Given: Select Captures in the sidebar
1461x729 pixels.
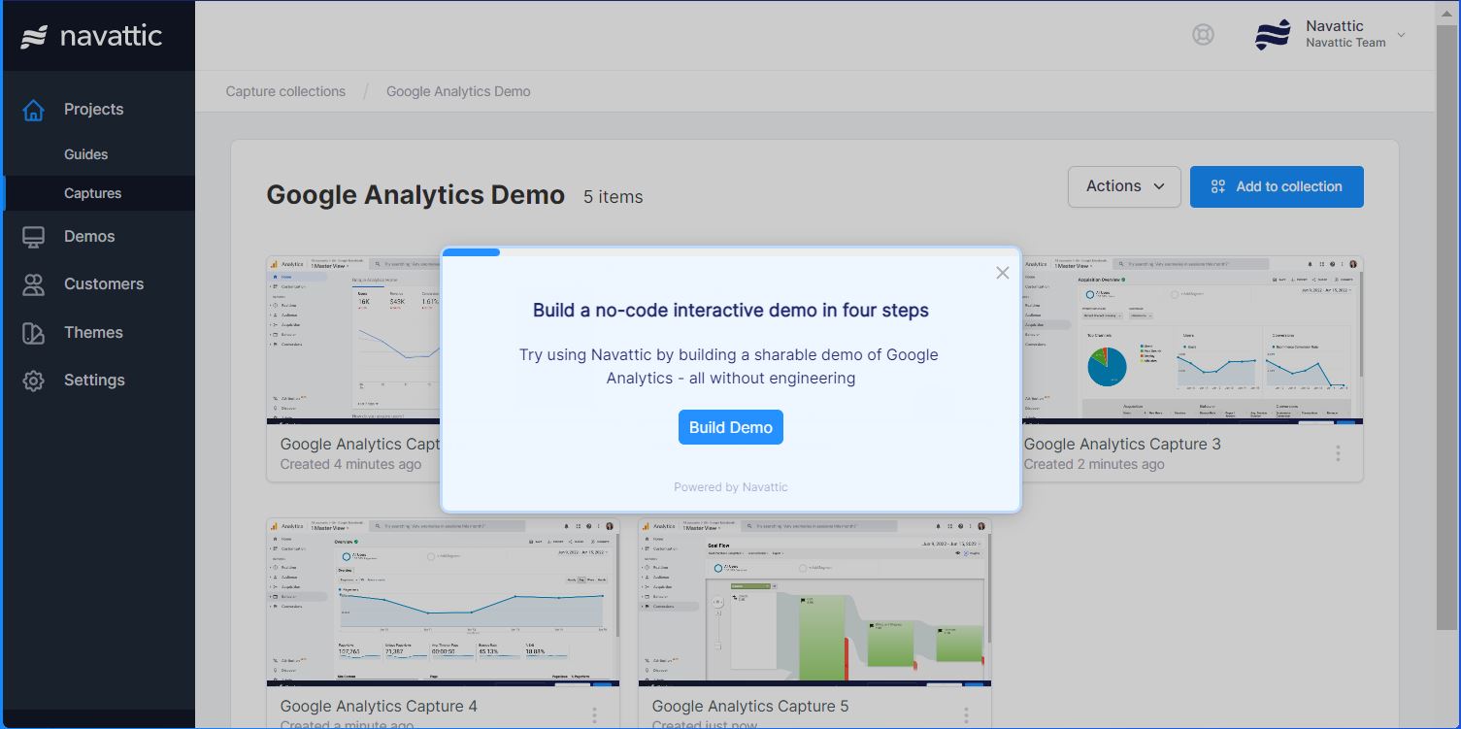Looking at the screenshot, I should coord(93,192).
